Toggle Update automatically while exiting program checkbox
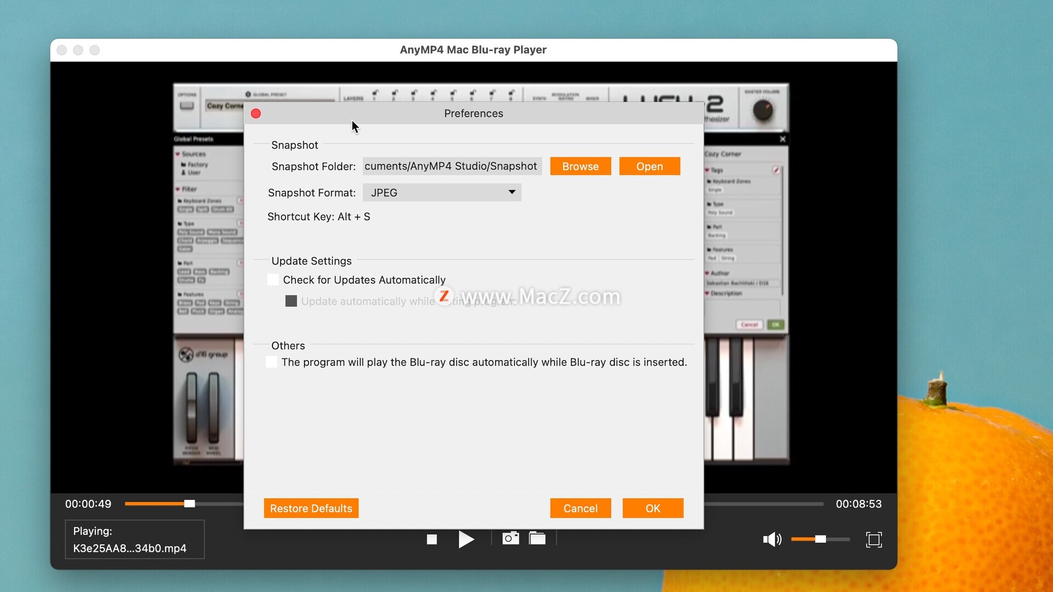The image size is (1053, 592). point(291,301)
